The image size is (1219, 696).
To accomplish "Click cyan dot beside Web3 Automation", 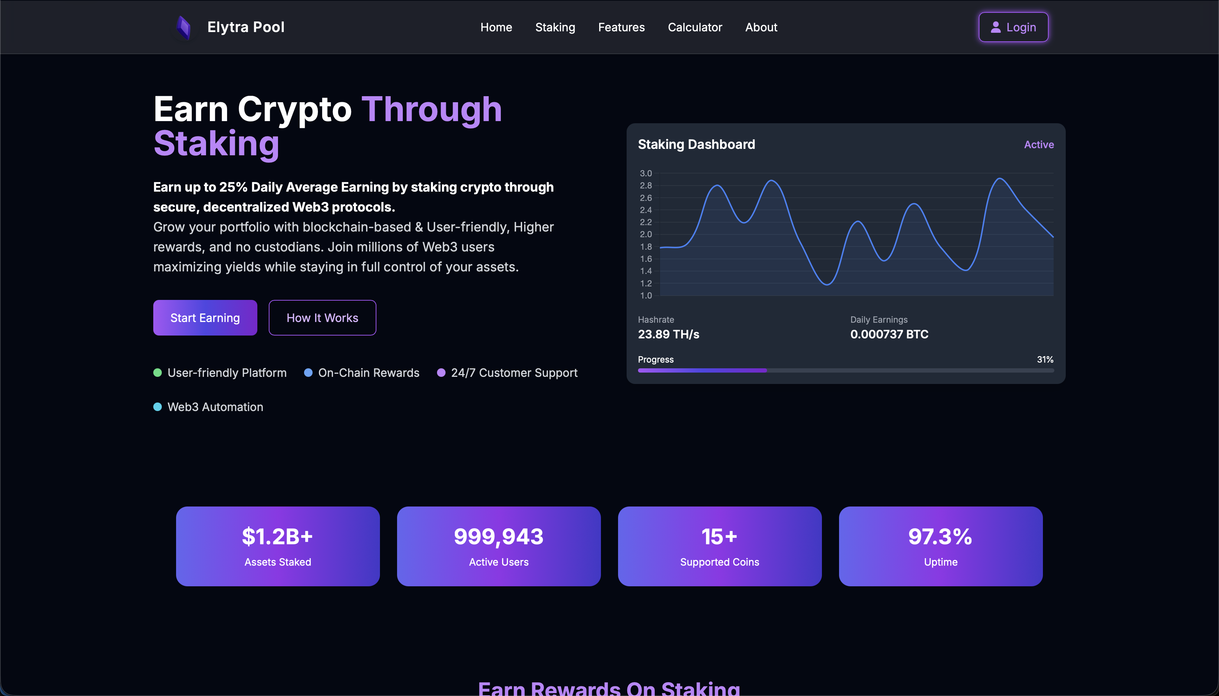I will (157, 407).
